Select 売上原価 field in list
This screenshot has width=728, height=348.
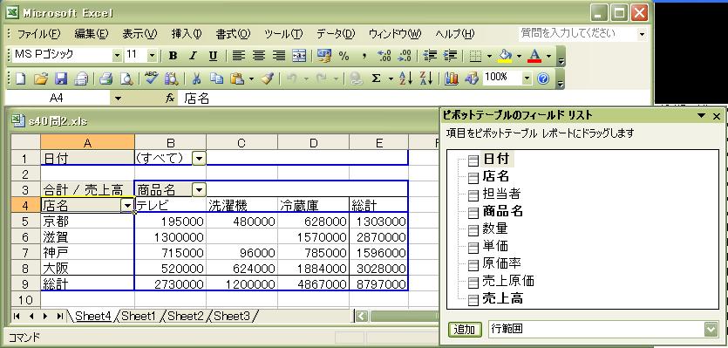coord(508,281)
